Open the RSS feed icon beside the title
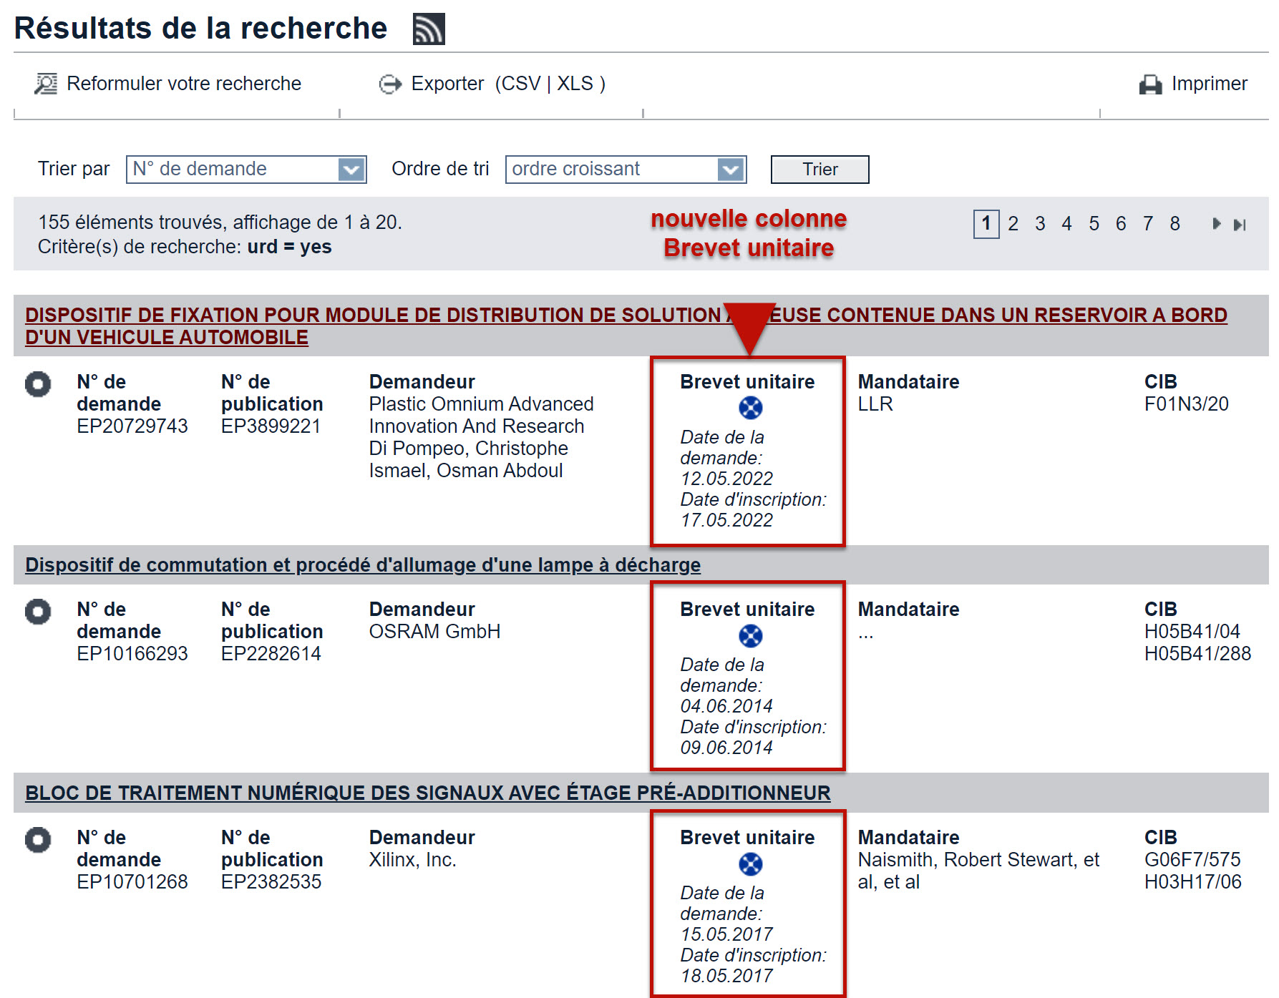The height and width of the screenshot is (998, 1279). pos(428,29)
